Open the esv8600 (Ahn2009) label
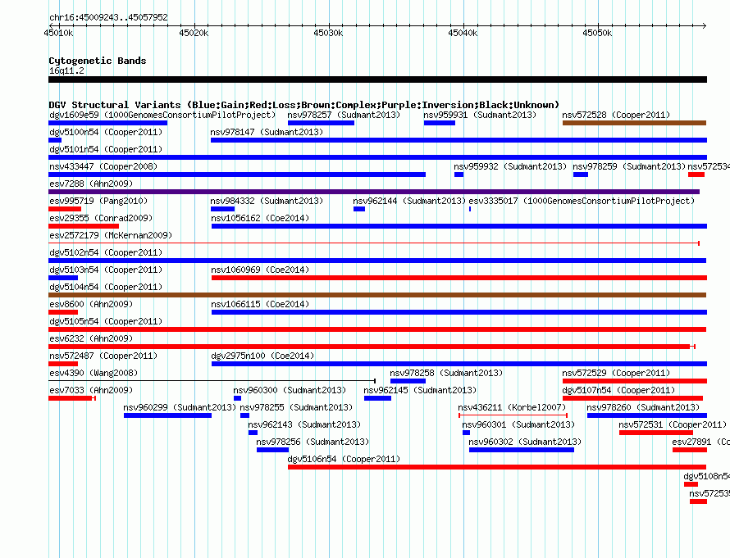Image resolution: width=730 pixels, height=558 pixels. (91, 304)
